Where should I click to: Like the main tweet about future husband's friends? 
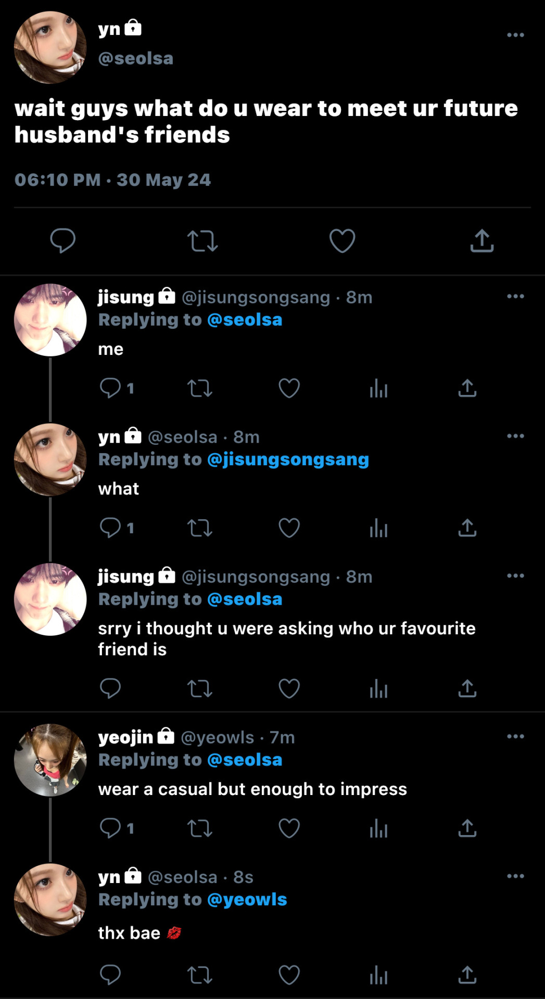pyautogui.click(x=342, y=241)
